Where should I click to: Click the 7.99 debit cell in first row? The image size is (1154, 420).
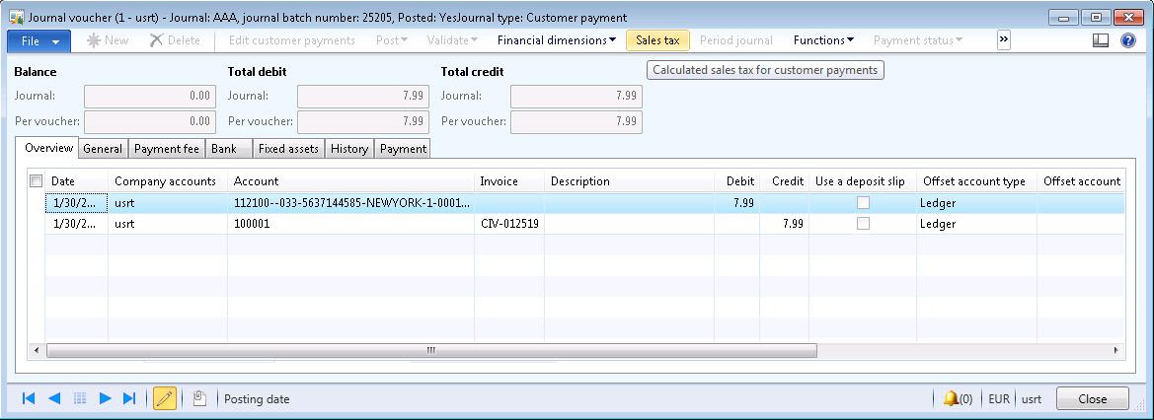[x=736, y=203]
